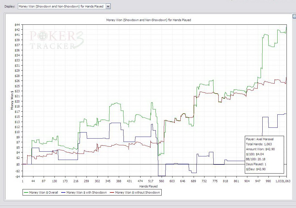This screenshot has width=296, height=208.
Task: Click the Display combo box text field
Action: tap(61, 6)
